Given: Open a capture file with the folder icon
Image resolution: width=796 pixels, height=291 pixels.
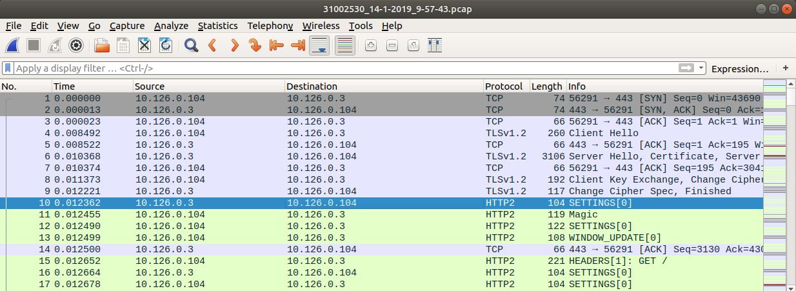Looking at the screenshot, I should click(x=102, y=45).
